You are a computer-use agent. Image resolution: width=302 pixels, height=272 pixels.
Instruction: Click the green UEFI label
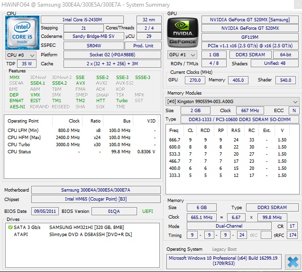[147, 211]
